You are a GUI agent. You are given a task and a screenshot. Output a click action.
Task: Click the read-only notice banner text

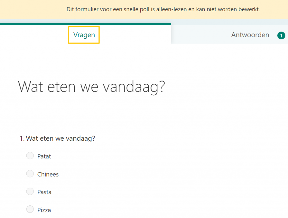[163, 9]
